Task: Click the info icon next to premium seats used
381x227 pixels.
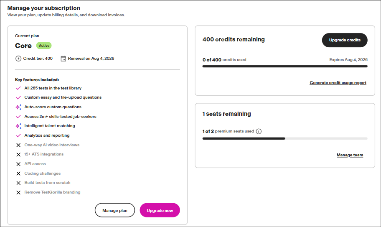Action: coord(259,132)
